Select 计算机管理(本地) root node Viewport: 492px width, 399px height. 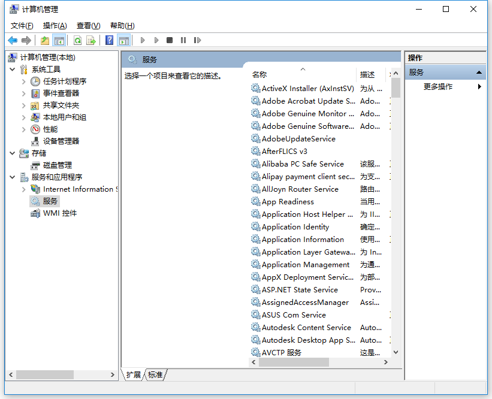48,58
